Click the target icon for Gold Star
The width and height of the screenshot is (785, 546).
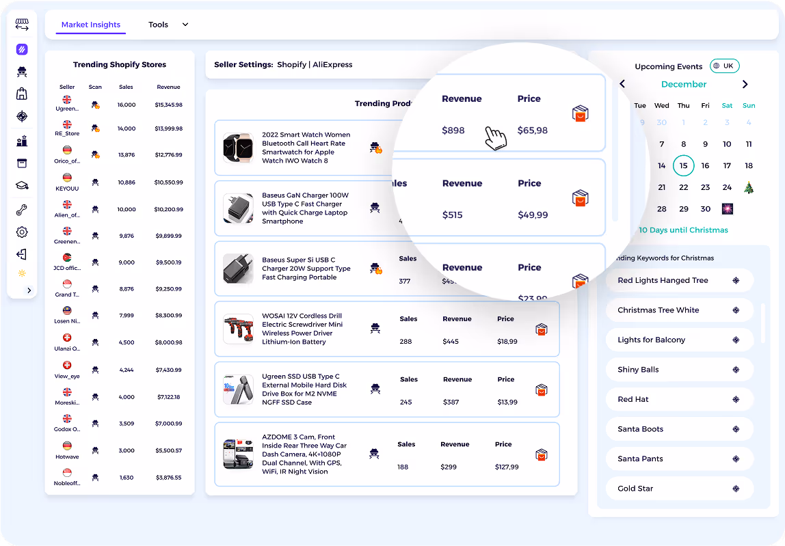736,489
